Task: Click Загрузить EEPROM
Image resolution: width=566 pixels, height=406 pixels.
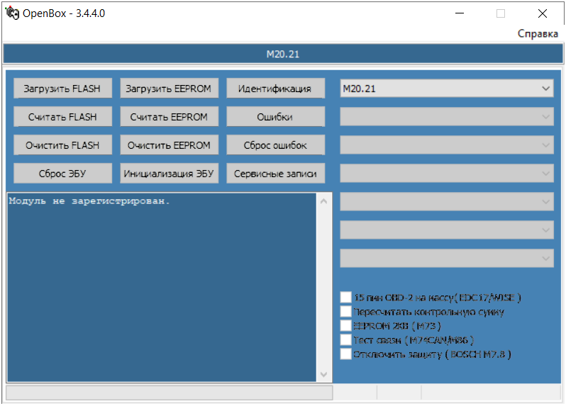Action: point(169,89)
